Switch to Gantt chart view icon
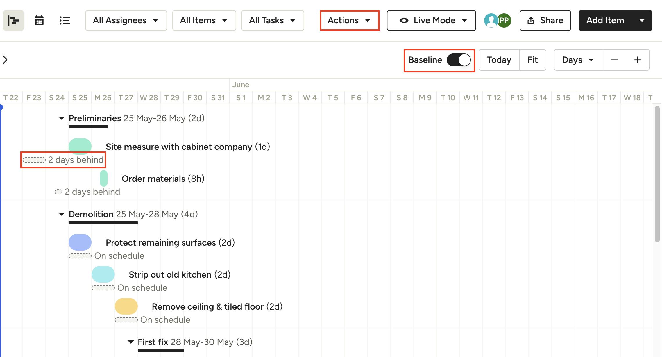This screenshot has height=357, width=662. pyautogui.click(x=13, y=21)
